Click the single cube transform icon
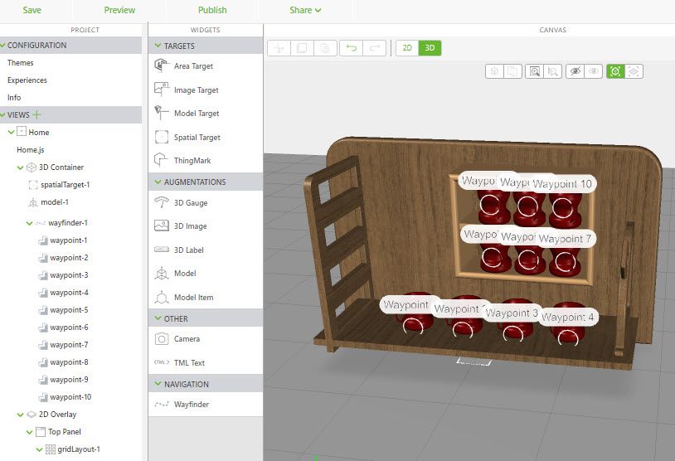 [494, 71]
